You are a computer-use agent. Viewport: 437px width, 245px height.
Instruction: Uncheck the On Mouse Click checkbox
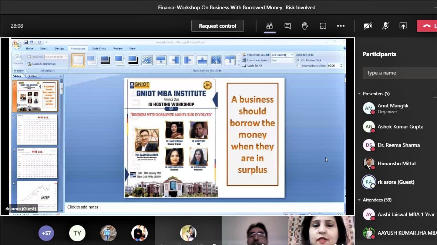pyautogui.click(x=299, y=60)
